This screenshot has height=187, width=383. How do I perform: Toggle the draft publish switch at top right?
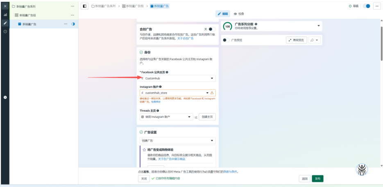367,6
